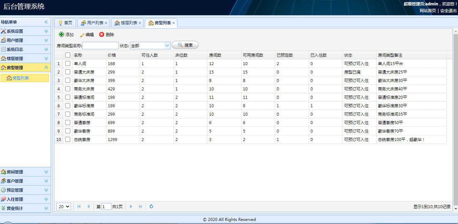This screenshot has height=224, width=458.
Task: Go to next page pagination icon
Action: pos(131,206)
